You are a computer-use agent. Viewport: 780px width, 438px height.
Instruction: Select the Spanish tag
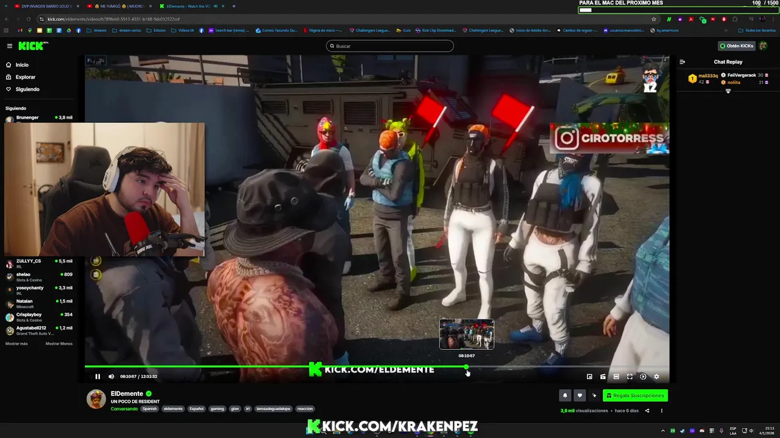[150, 409]
